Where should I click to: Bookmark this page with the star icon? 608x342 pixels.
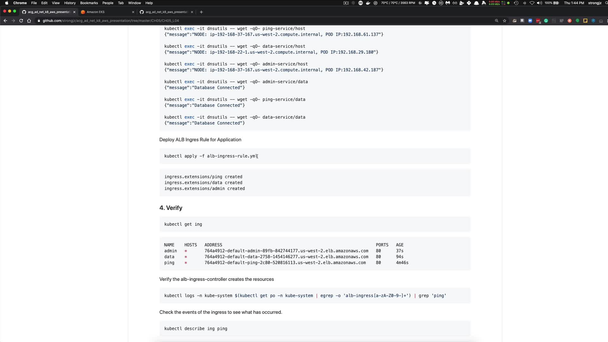coord(504,21)
